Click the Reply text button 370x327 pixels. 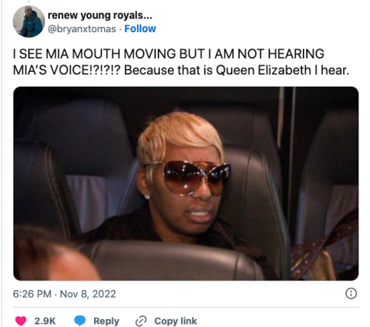106,321
